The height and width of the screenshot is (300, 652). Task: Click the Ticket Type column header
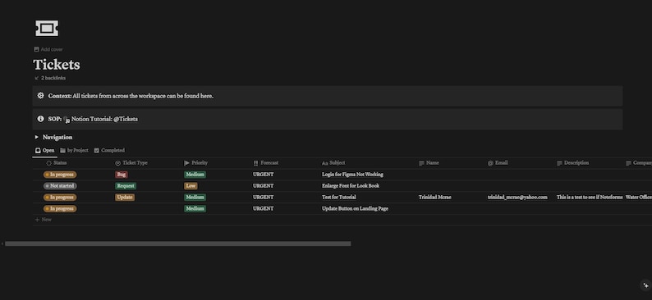(x=131, y=163)
